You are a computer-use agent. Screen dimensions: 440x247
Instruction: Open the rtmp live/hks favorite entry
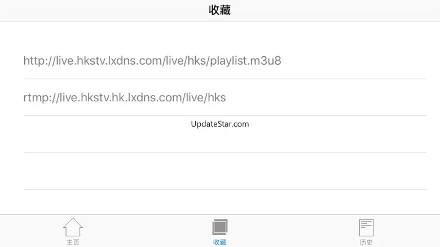click(x=225, y=97)
